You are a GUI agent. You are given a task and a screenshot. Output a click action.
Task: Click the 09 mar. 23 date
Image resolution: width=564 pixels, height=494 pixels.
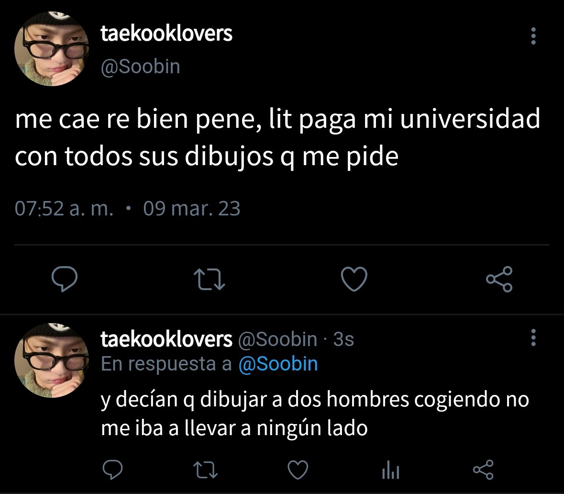pyautogui.click(x=192, y=209)
